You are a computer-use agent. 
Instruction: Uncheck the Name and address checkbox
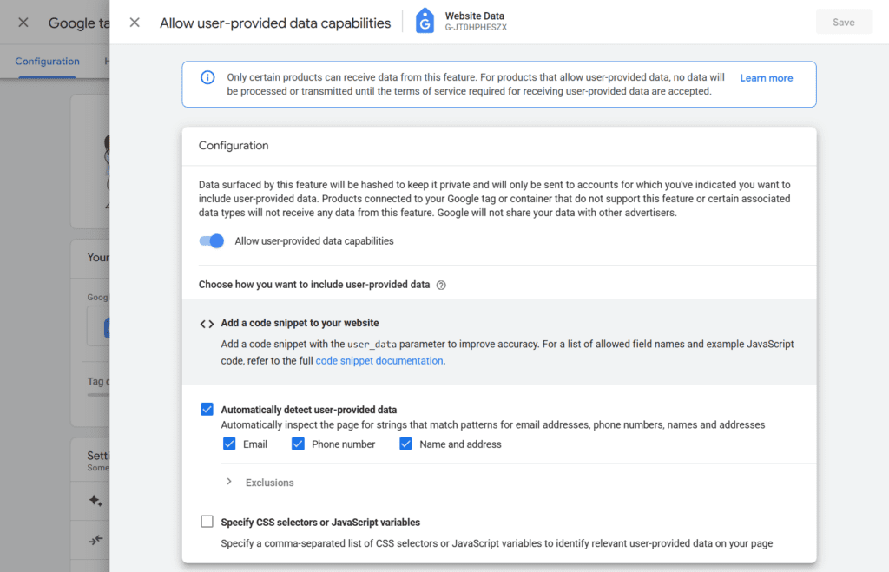click(405, 444)
